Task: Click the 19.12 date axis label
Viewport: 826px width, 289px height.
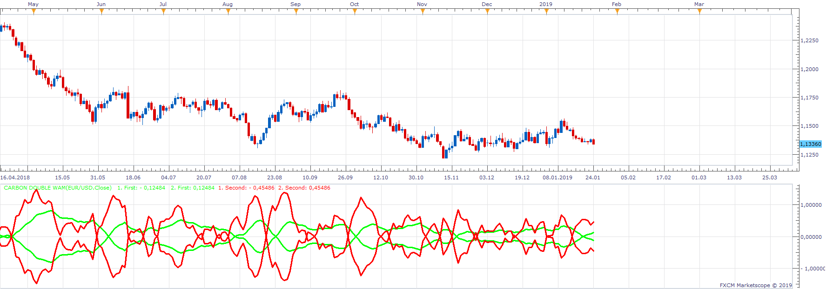Action: pyautogui.click(x=522, y=177)
